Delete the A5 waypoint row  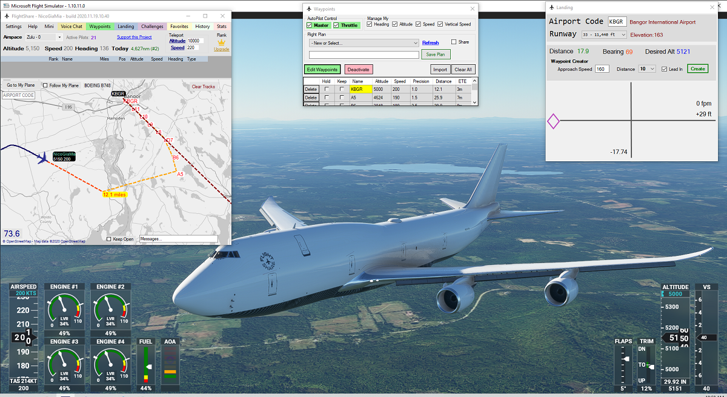click(x=311, y=98)
